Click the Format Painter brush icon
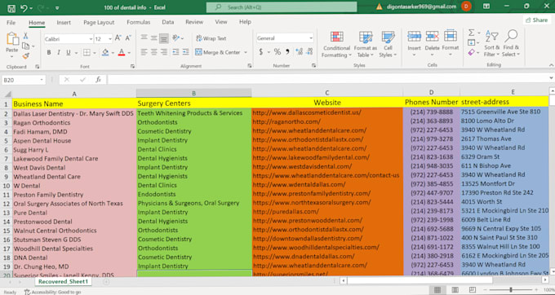Image resolution: width=555 pixels, height=295 pixels. click(25, 55)
